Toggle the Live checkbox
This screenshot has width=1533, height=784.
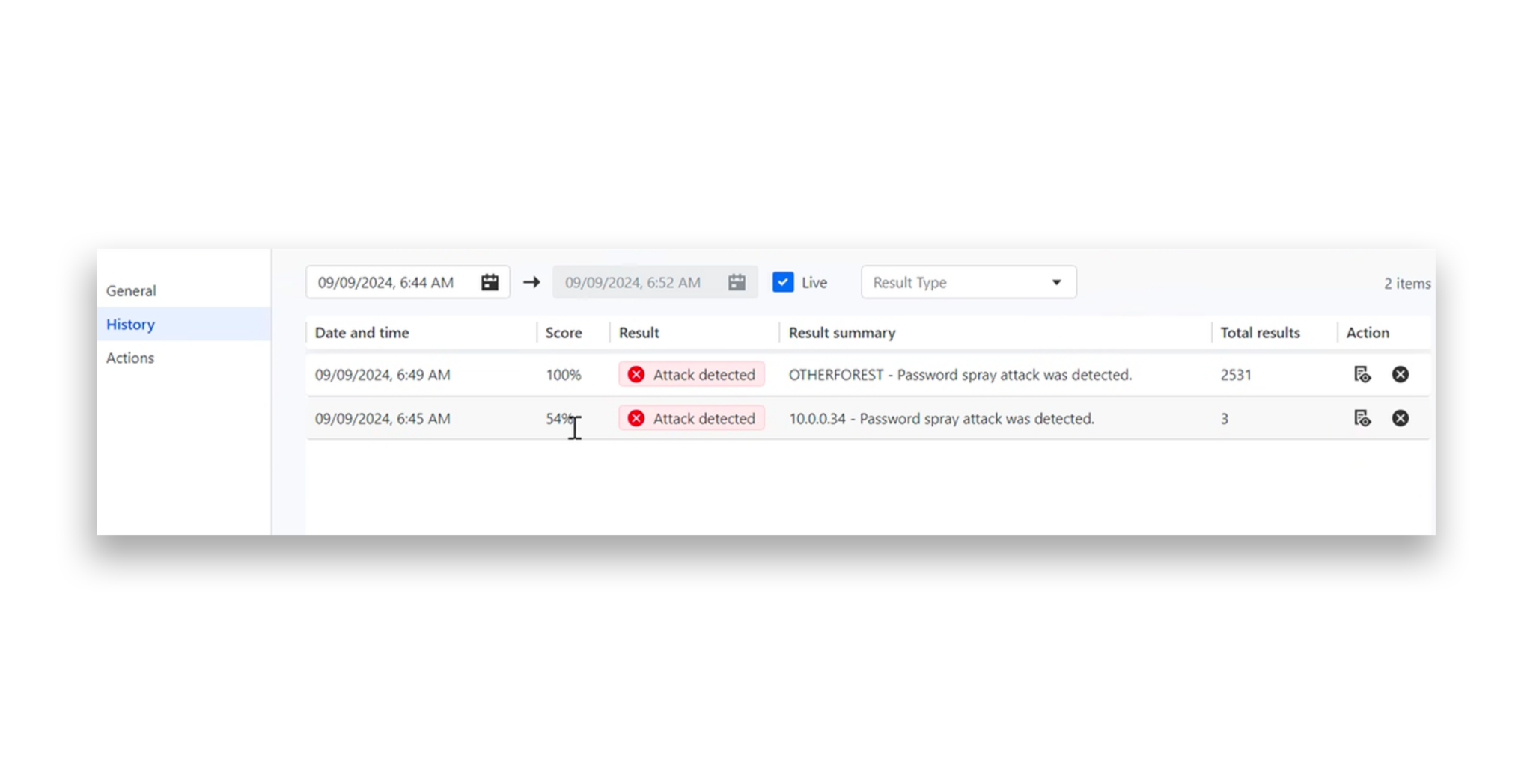point(783,282)
